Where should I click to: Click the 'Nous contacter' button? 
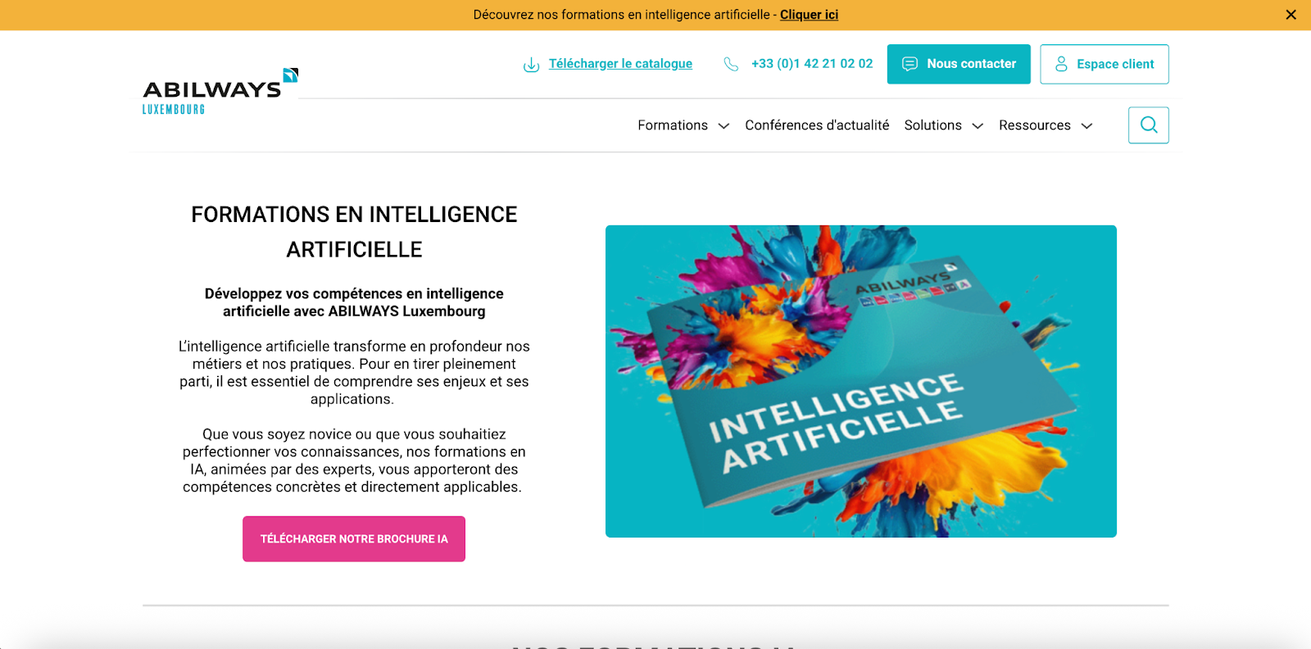[x=959, y=64]
